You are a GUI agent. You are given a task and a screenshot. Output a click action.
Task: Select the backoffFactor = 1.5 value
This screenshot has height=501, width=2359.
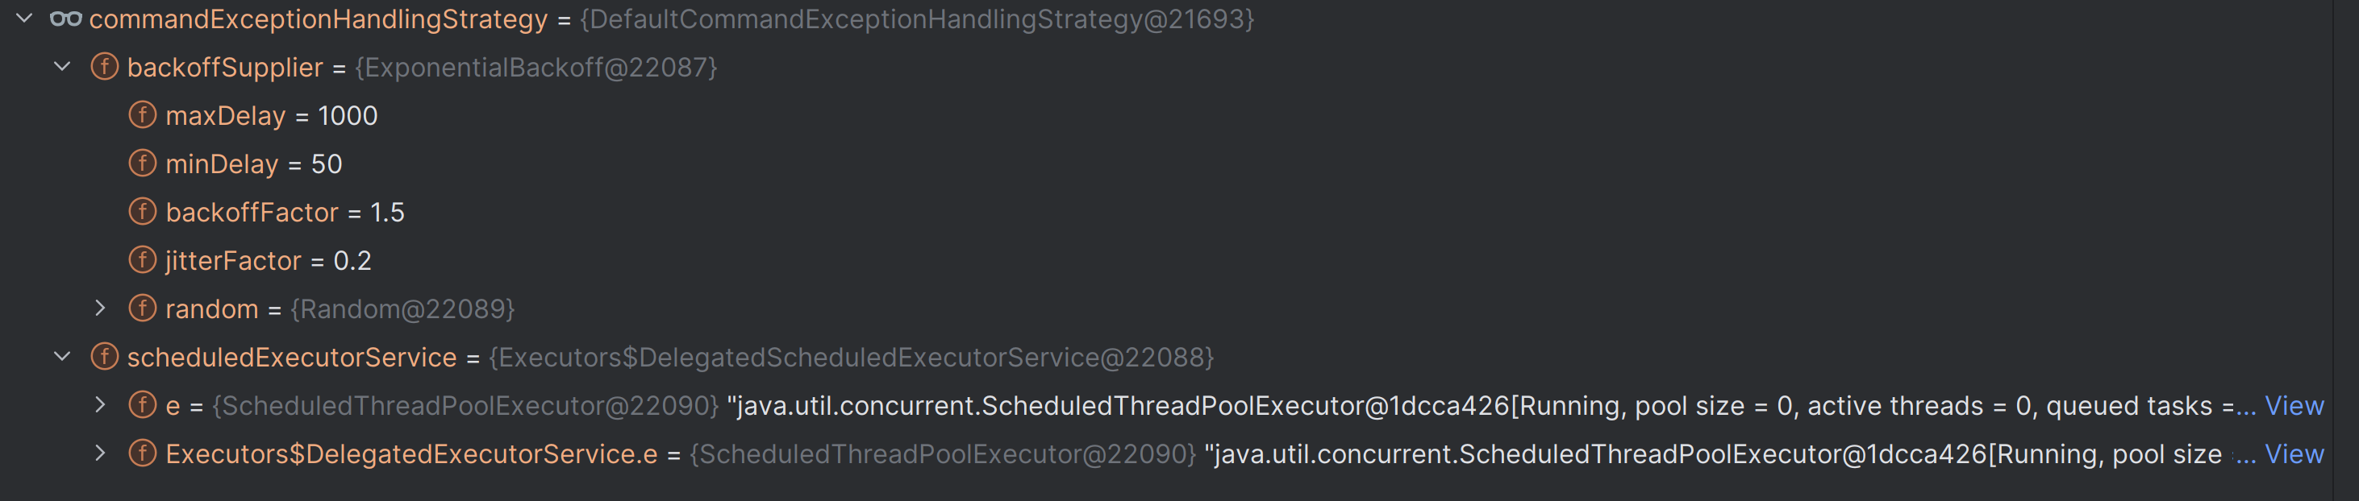[x=387, y=213]
